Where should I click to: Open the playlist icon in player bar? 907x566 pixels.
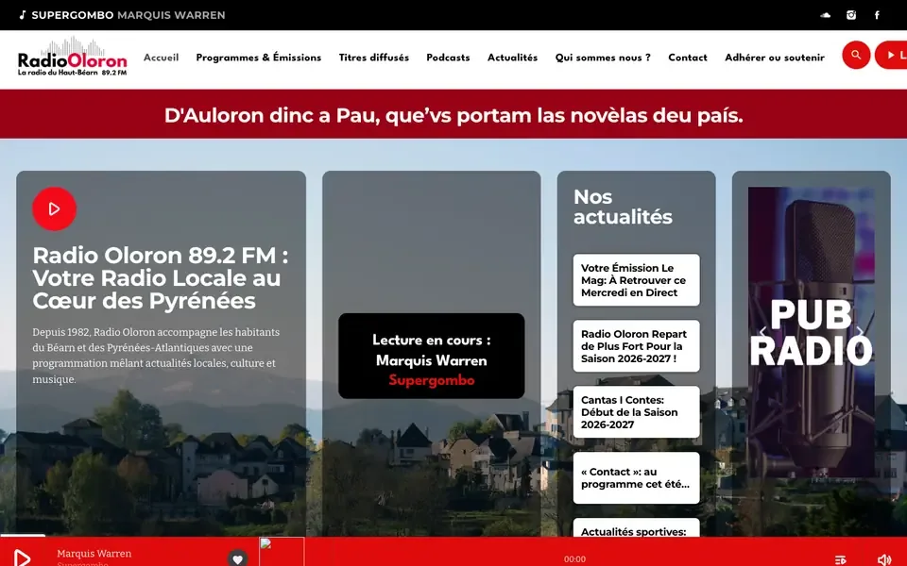(841, 559)
